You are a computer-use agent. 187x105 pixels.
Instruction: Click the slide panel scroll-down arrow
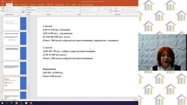coord(29,98)
